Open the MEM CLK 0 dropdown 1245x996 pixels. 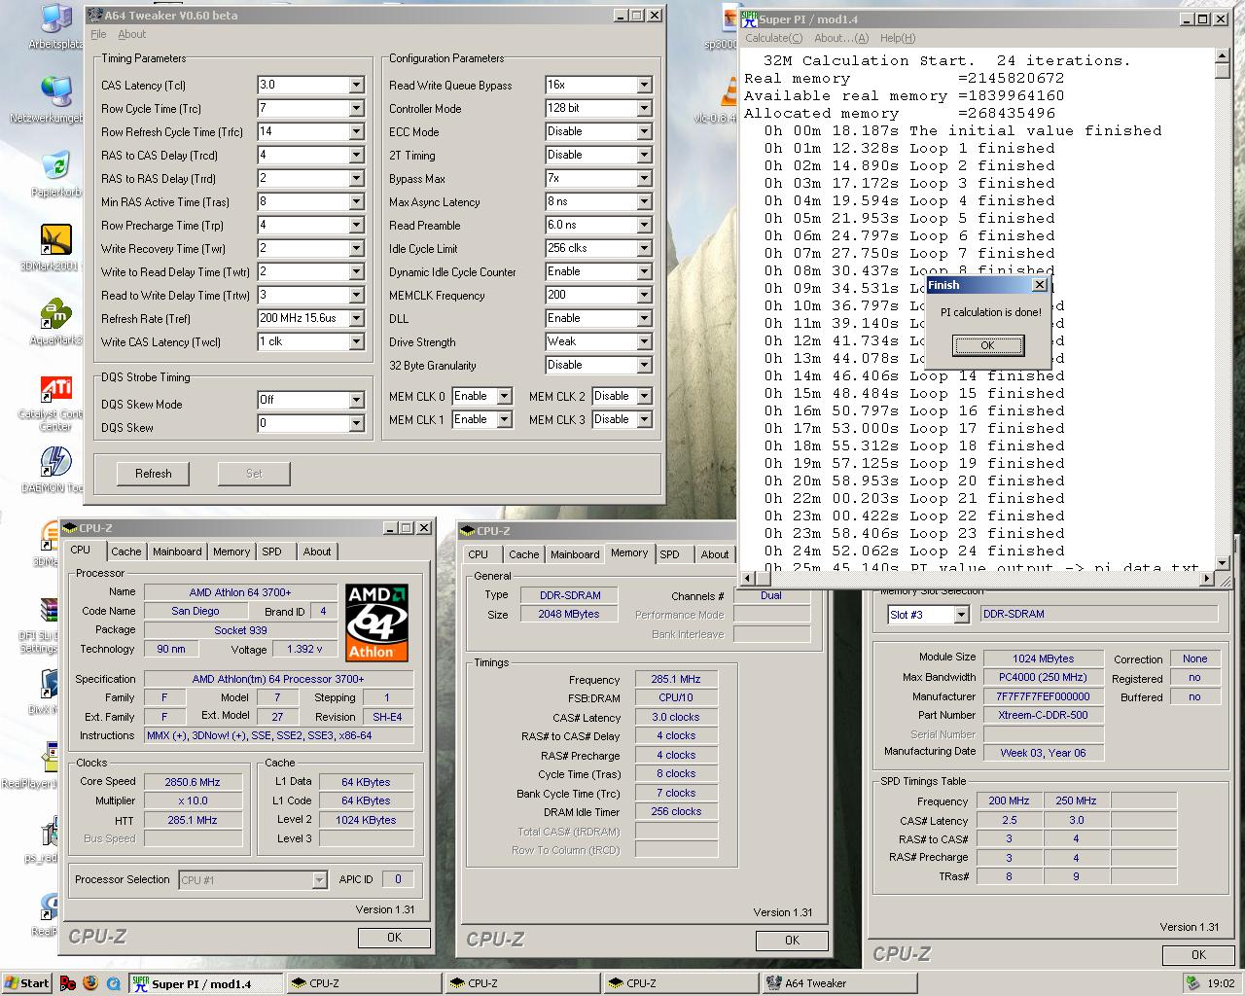pos(504,396)
